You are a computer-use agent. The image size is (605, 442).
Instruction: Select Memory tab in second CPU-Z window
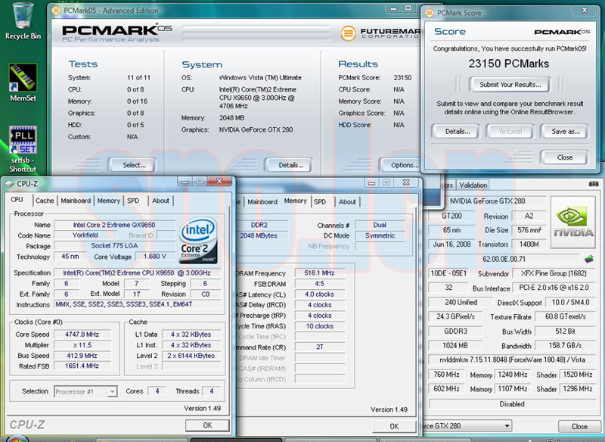click(x=296, y=201)
